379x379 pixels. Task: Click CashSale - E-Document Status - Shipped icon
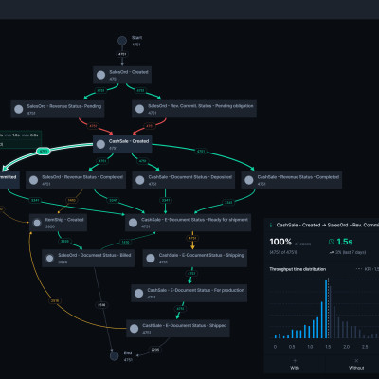point(134,329)
